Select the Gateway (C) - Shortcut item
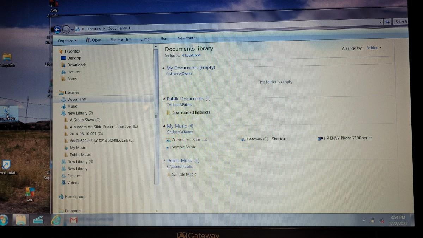423x238 pixels. click(264, 139)
